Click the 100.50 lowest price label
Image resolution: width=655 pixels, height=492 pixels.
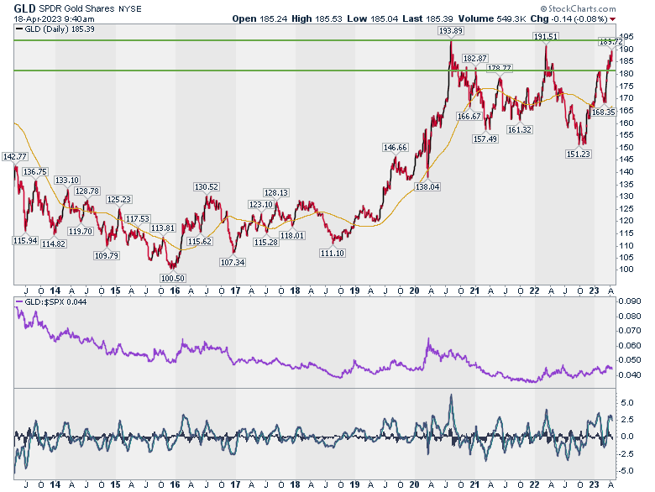173,278
